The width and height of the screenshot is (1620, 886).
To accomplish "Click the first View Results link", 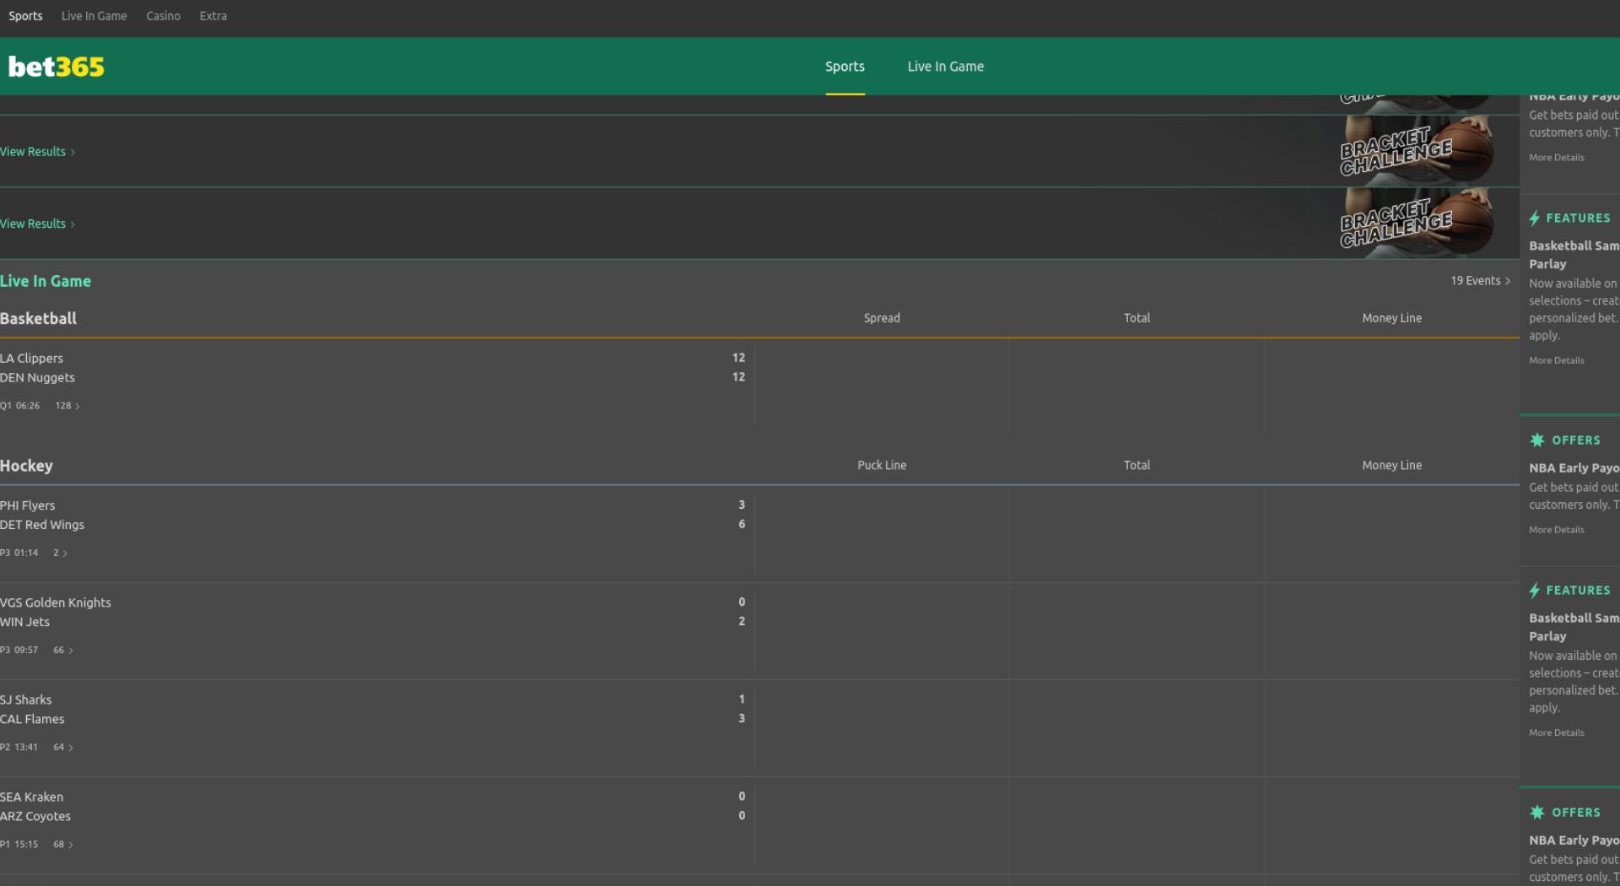I will (37, 152).
